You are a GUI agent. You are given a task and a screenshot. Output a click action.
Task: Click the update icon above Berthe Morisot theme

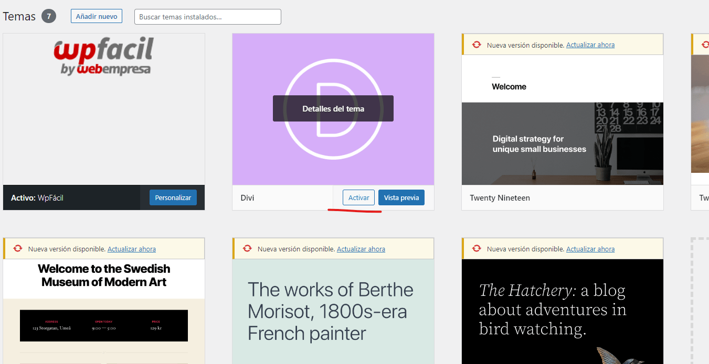click(x=247, y=249)
